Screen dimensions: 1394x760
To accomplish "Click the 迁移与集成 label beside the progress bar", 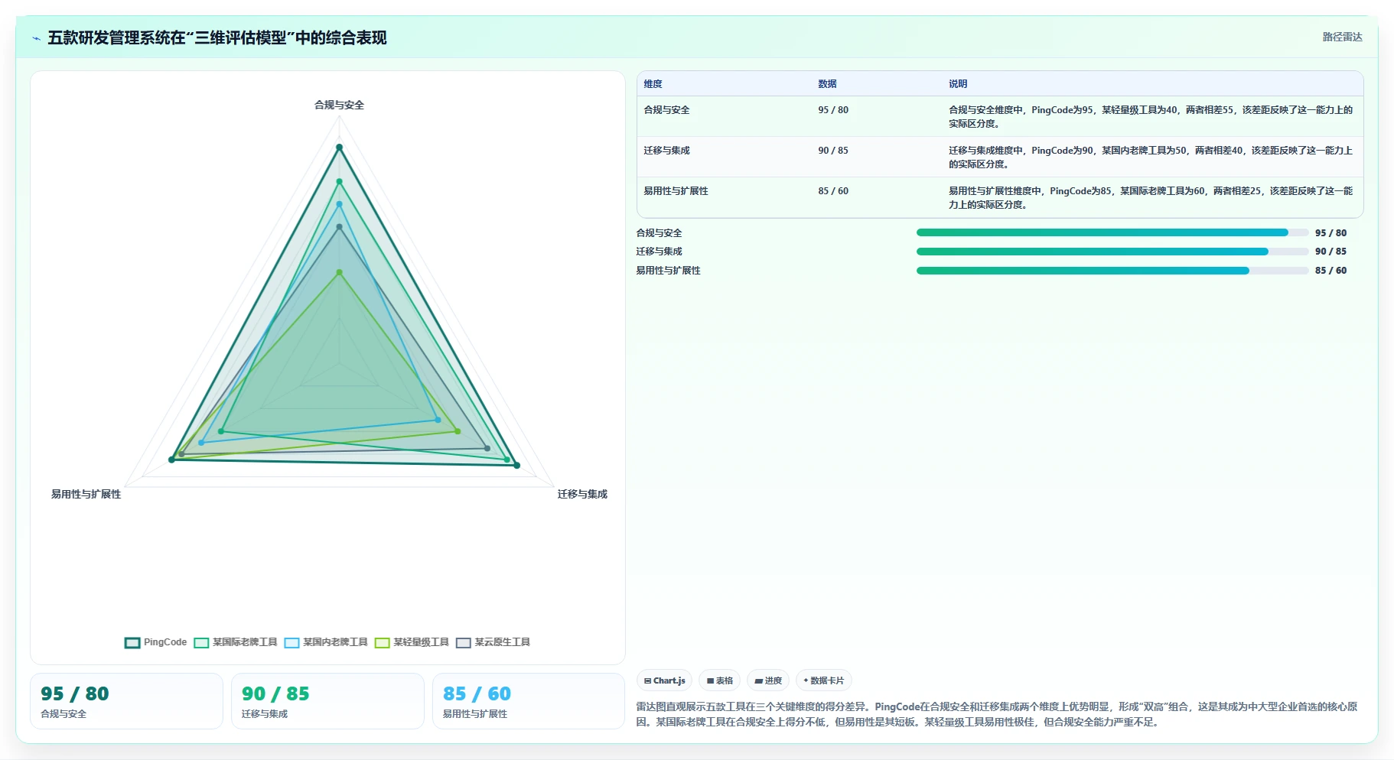I will [659, 252].
